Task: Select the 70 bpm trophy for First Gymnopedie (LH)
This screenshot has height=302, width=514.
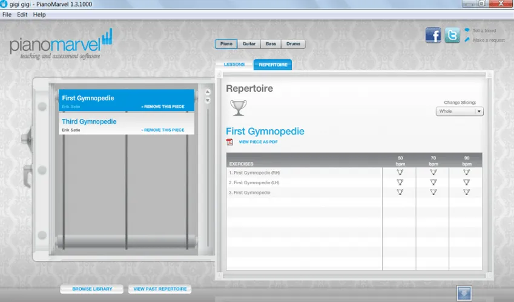Action: pos(433,182)
